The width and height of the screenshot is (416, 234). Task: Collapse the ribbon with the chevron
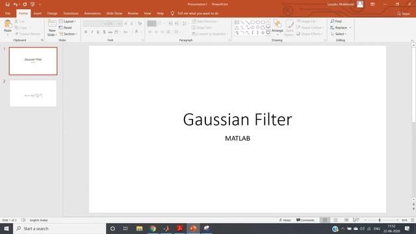tap(412, 40)
